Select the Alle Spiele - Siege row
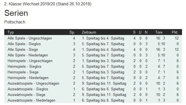 (93, 49)
